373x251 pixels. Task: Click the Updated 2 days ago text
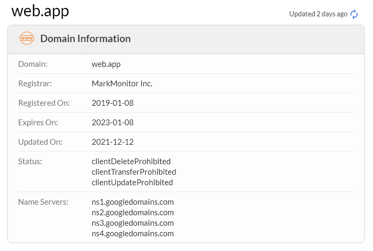[x=318, y=14]
